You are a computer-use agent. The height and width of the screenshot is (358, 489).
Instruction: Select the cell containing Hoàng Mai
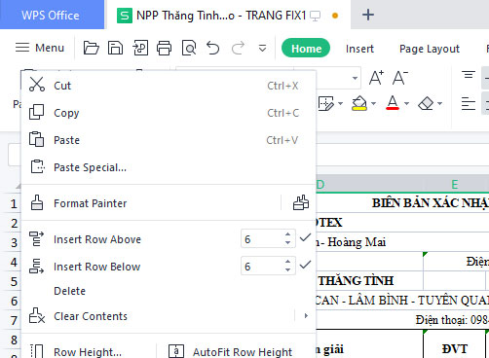(x=401, y=242)
